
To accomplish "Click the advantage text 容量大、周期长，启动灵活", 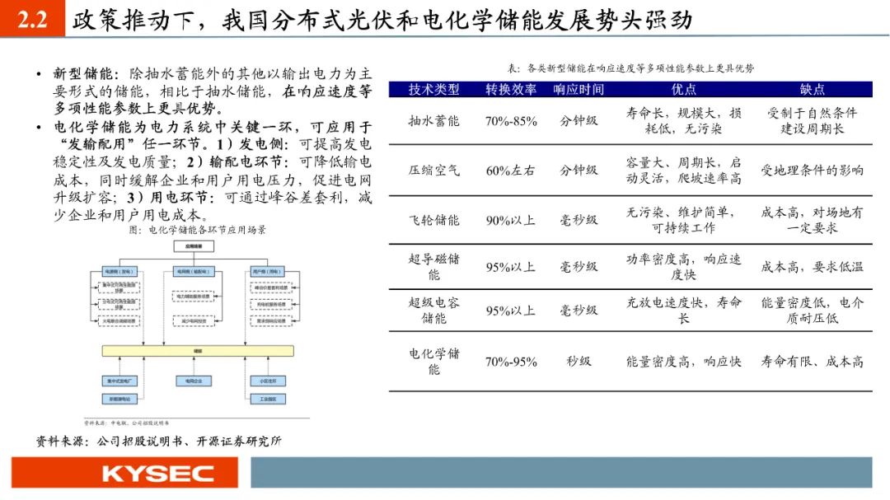I will pos(683,171).
